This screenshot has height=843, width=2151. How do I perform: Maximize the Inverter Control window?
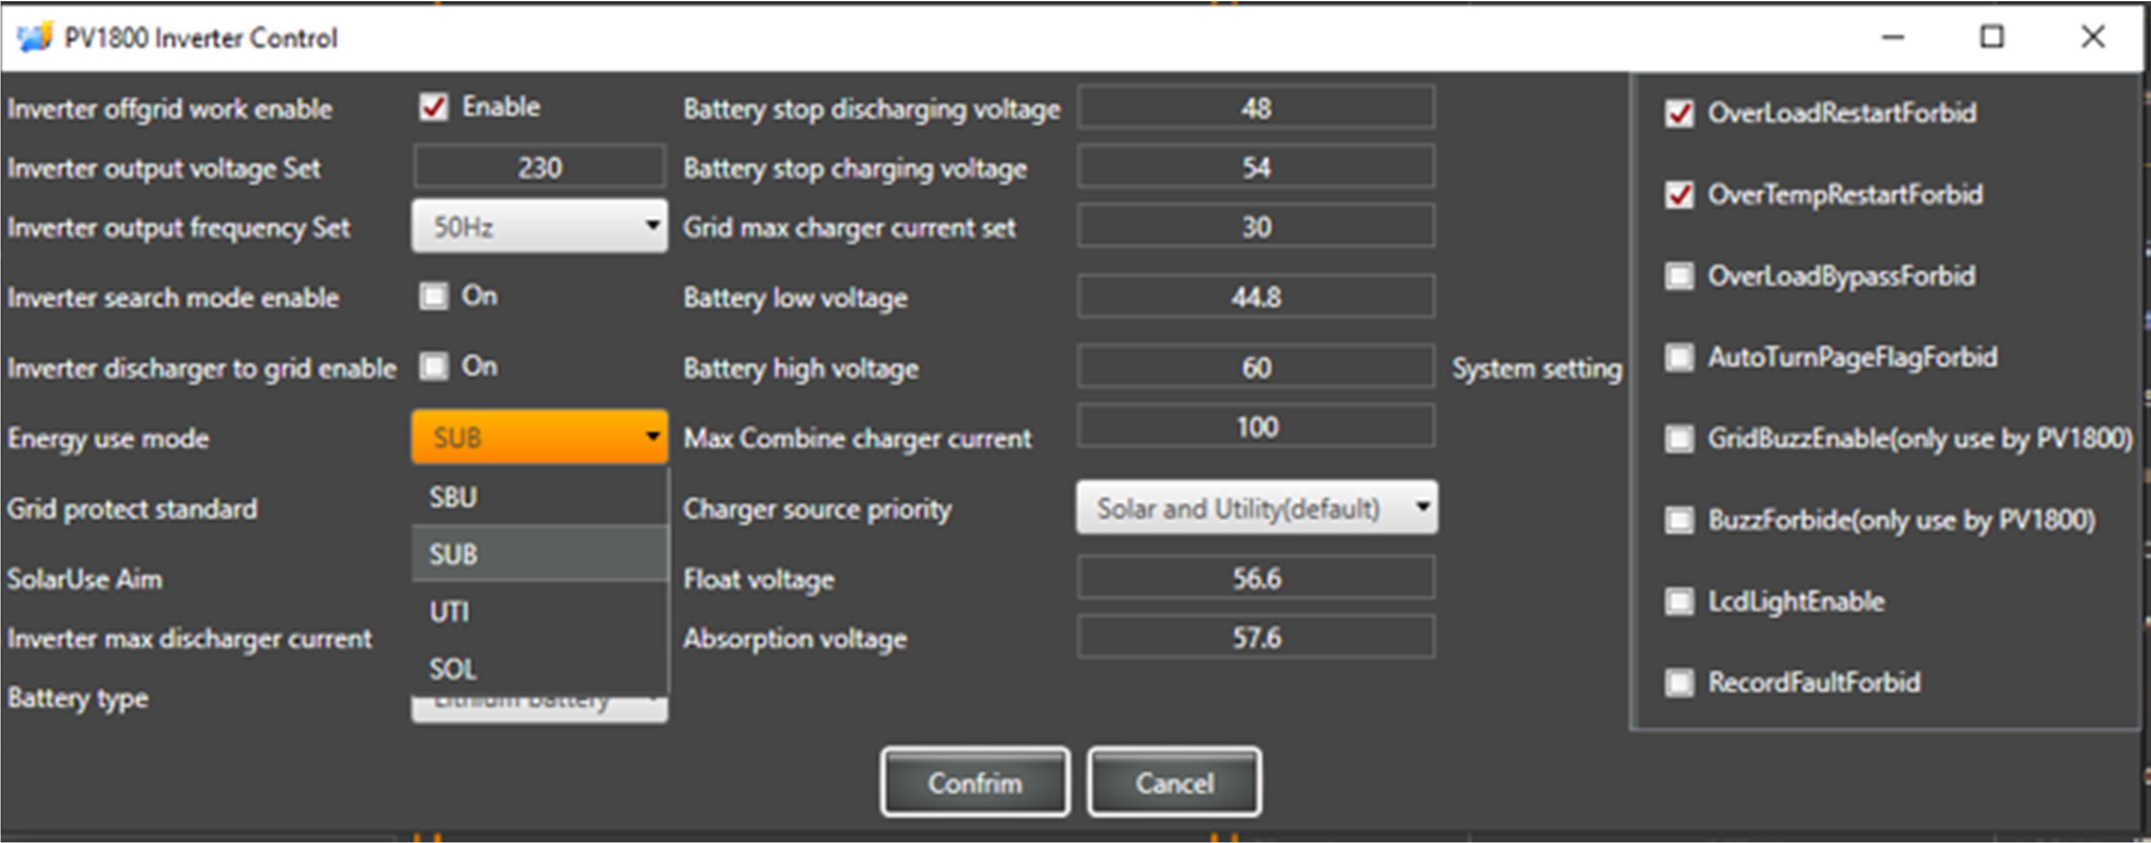[x=1992, y=36]
